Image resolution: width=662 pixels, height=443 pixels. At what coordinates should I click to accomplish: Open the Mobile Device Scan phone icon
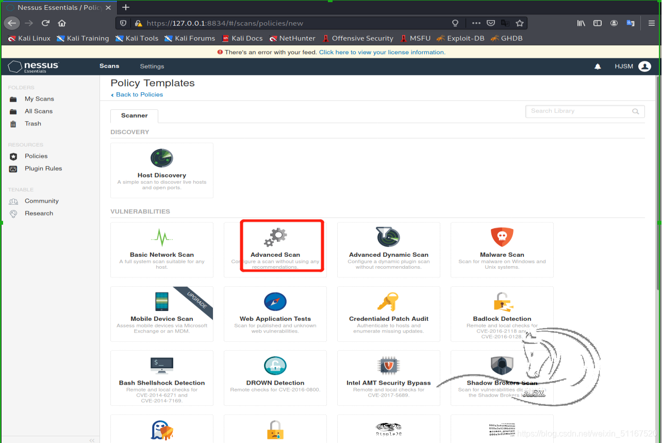pos(162,301)
